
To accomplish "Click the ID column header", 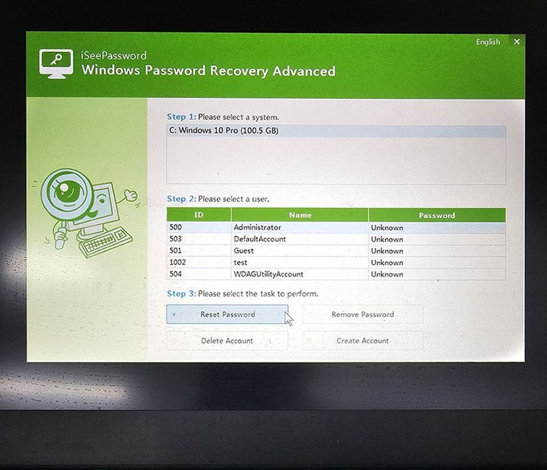I will click(199, 215).
